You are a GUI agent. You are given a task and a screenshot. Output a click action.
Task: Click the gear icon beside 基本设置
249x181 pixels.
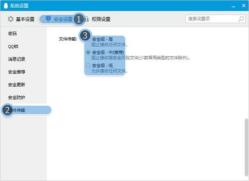point(11,19)
